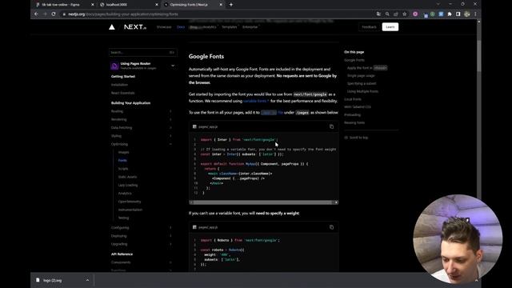Reload the page with refresh icon
Image resolution: width=512 pixels, height=288 pixels.
54,14
